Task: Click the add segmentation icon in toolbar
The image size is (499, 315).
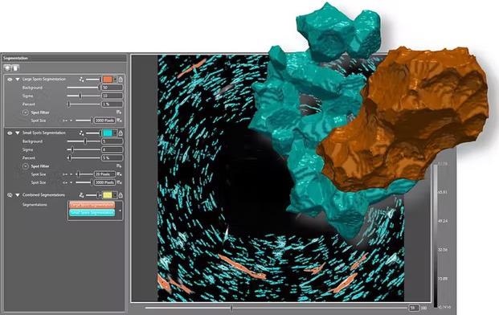Action: 7,67
